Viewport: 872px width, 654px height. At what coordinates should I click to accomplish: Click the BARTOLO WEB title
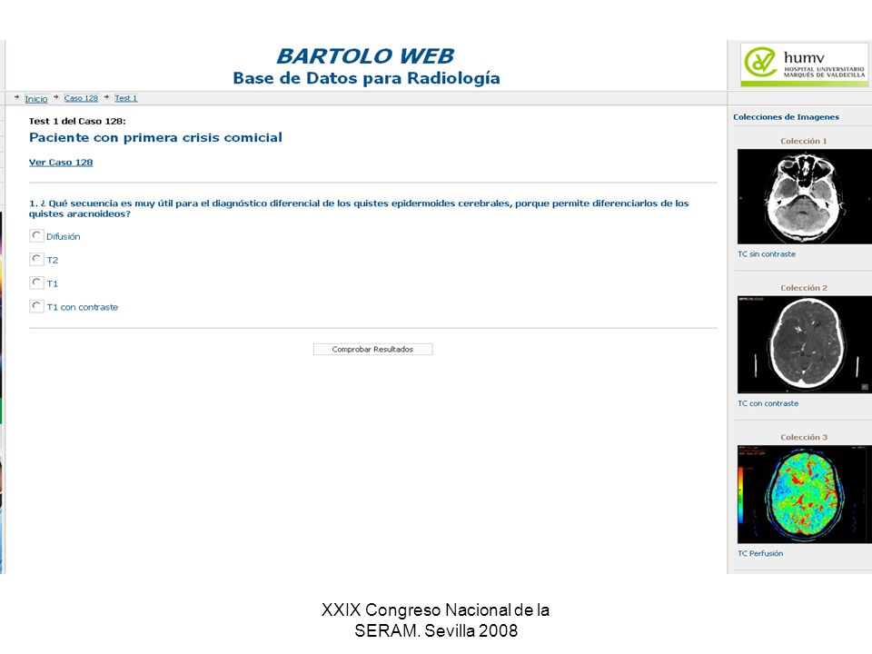click(x=365, y=56)
